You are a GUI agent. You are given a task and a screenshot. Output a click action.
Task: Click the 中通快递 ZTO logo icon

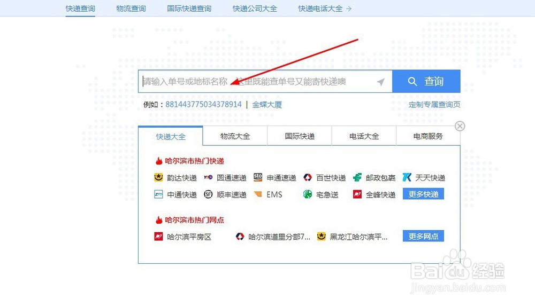pyautogui.click(x=159, y=194)
